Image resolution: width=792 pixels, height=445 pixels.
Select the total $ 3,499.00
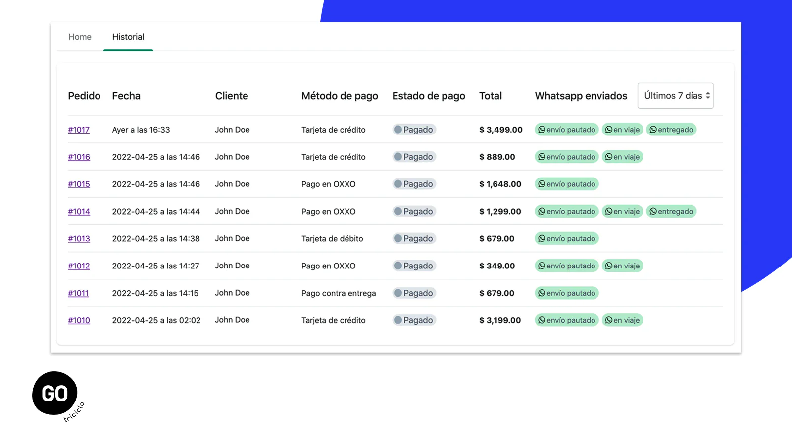coord(501,130)
